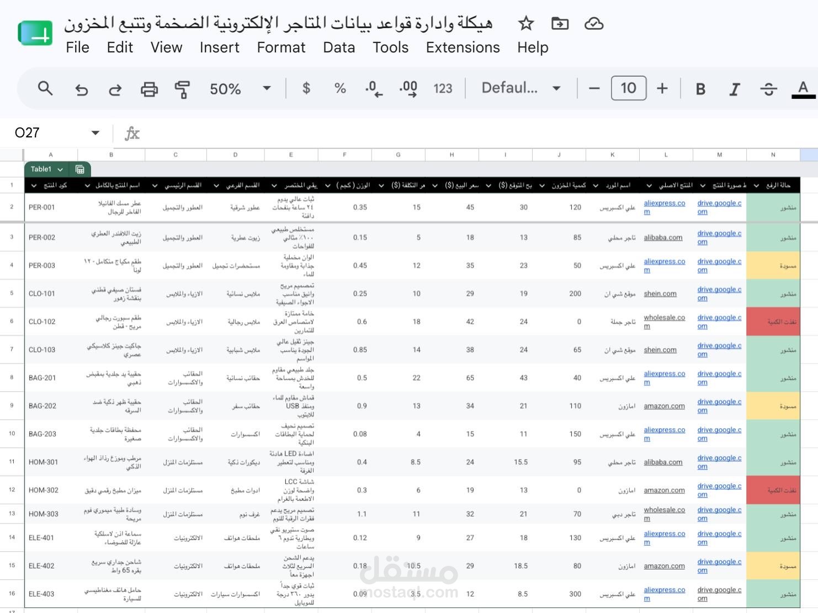The height and width of the screenshot is (613, 818).
Task: Open the Extensions menu
Action: point(463,47)
